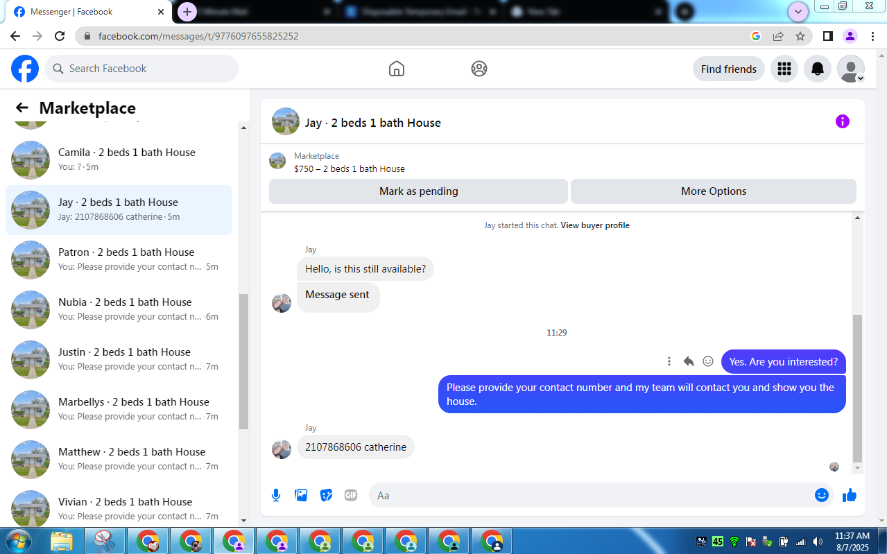
Task: Open File Explorer from the taskbar
Action: point(62,541)
